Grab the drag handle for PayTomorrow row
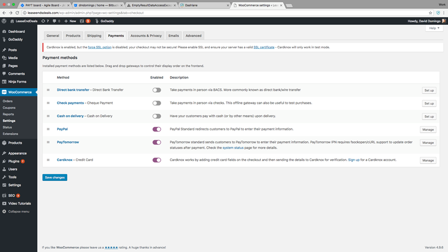Screen dimensions: 448x252 [48, 142]
